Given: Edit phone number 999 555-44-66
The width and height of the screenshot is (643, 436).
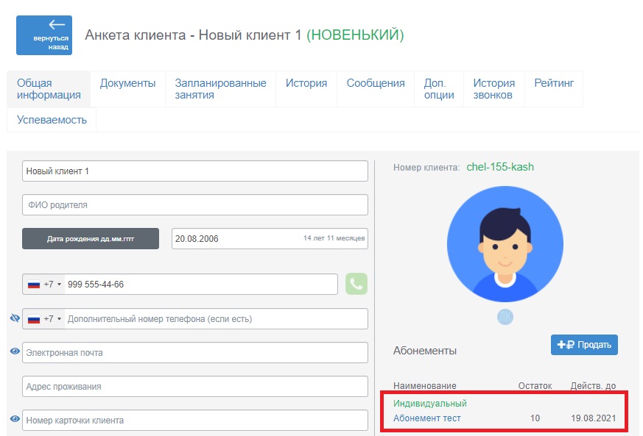Looking at the screenshot, I should (x=201, y=284).
